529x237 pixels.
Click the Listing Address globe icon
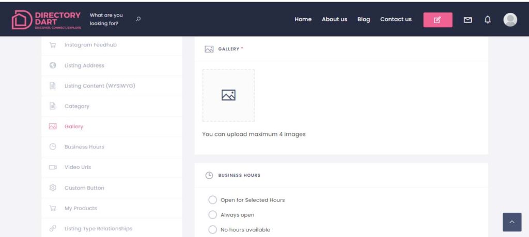53,65
